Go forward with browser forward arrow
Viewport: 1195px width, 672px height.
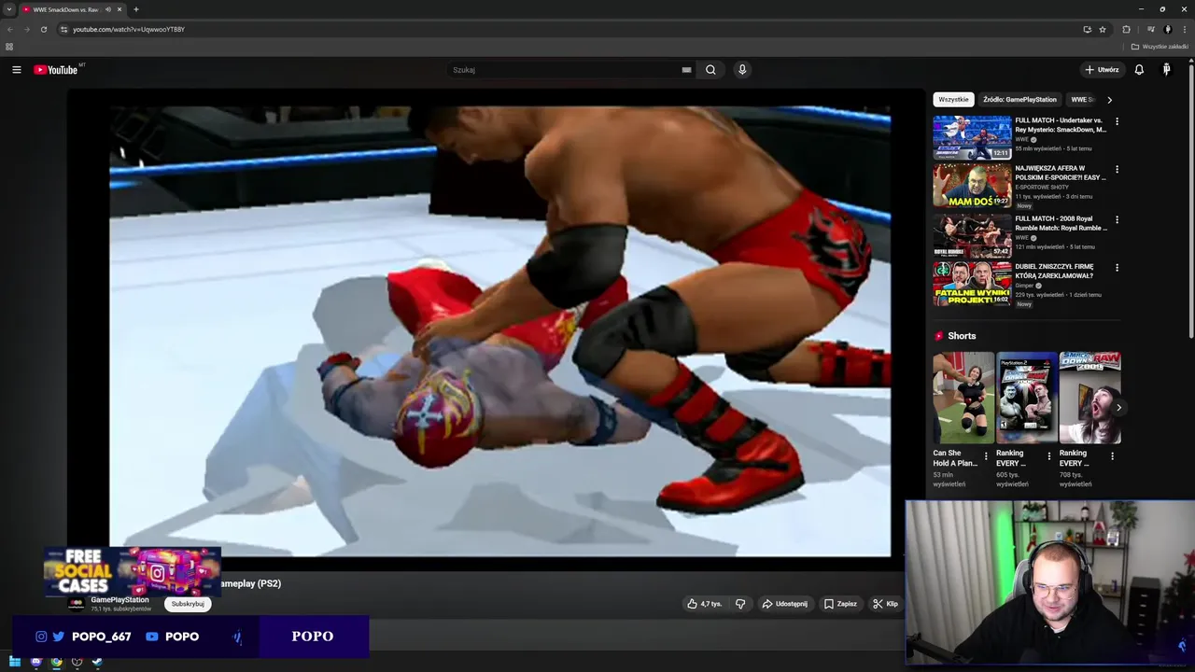coord(26,29)
